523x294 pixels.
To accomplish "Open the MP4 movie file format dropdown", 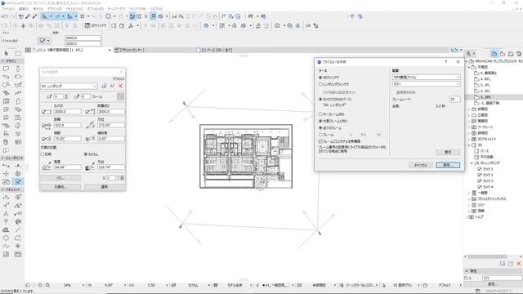I will click(426, 77).
